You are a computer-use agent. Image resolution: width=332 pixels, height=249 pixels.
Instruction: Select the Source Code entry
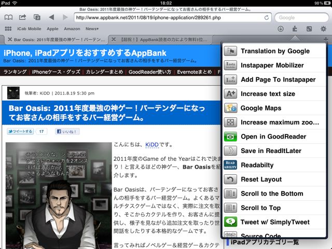pyautogui.click(x=274, y=234)
